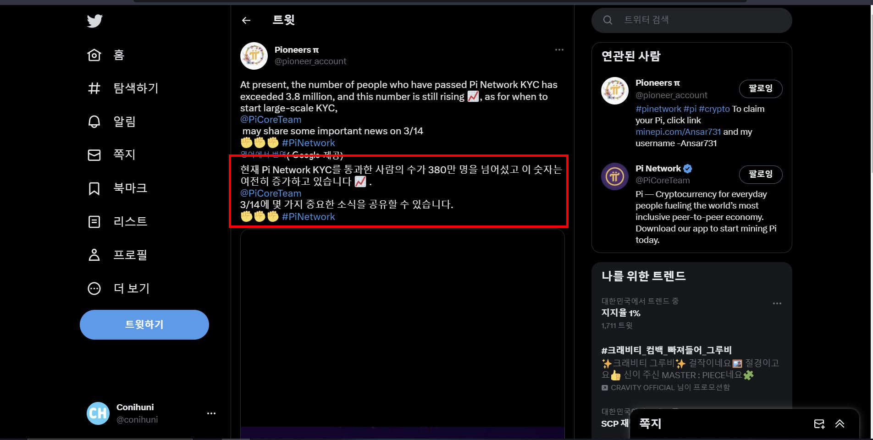Open trend options for 지지율 1%

(777, 303)
